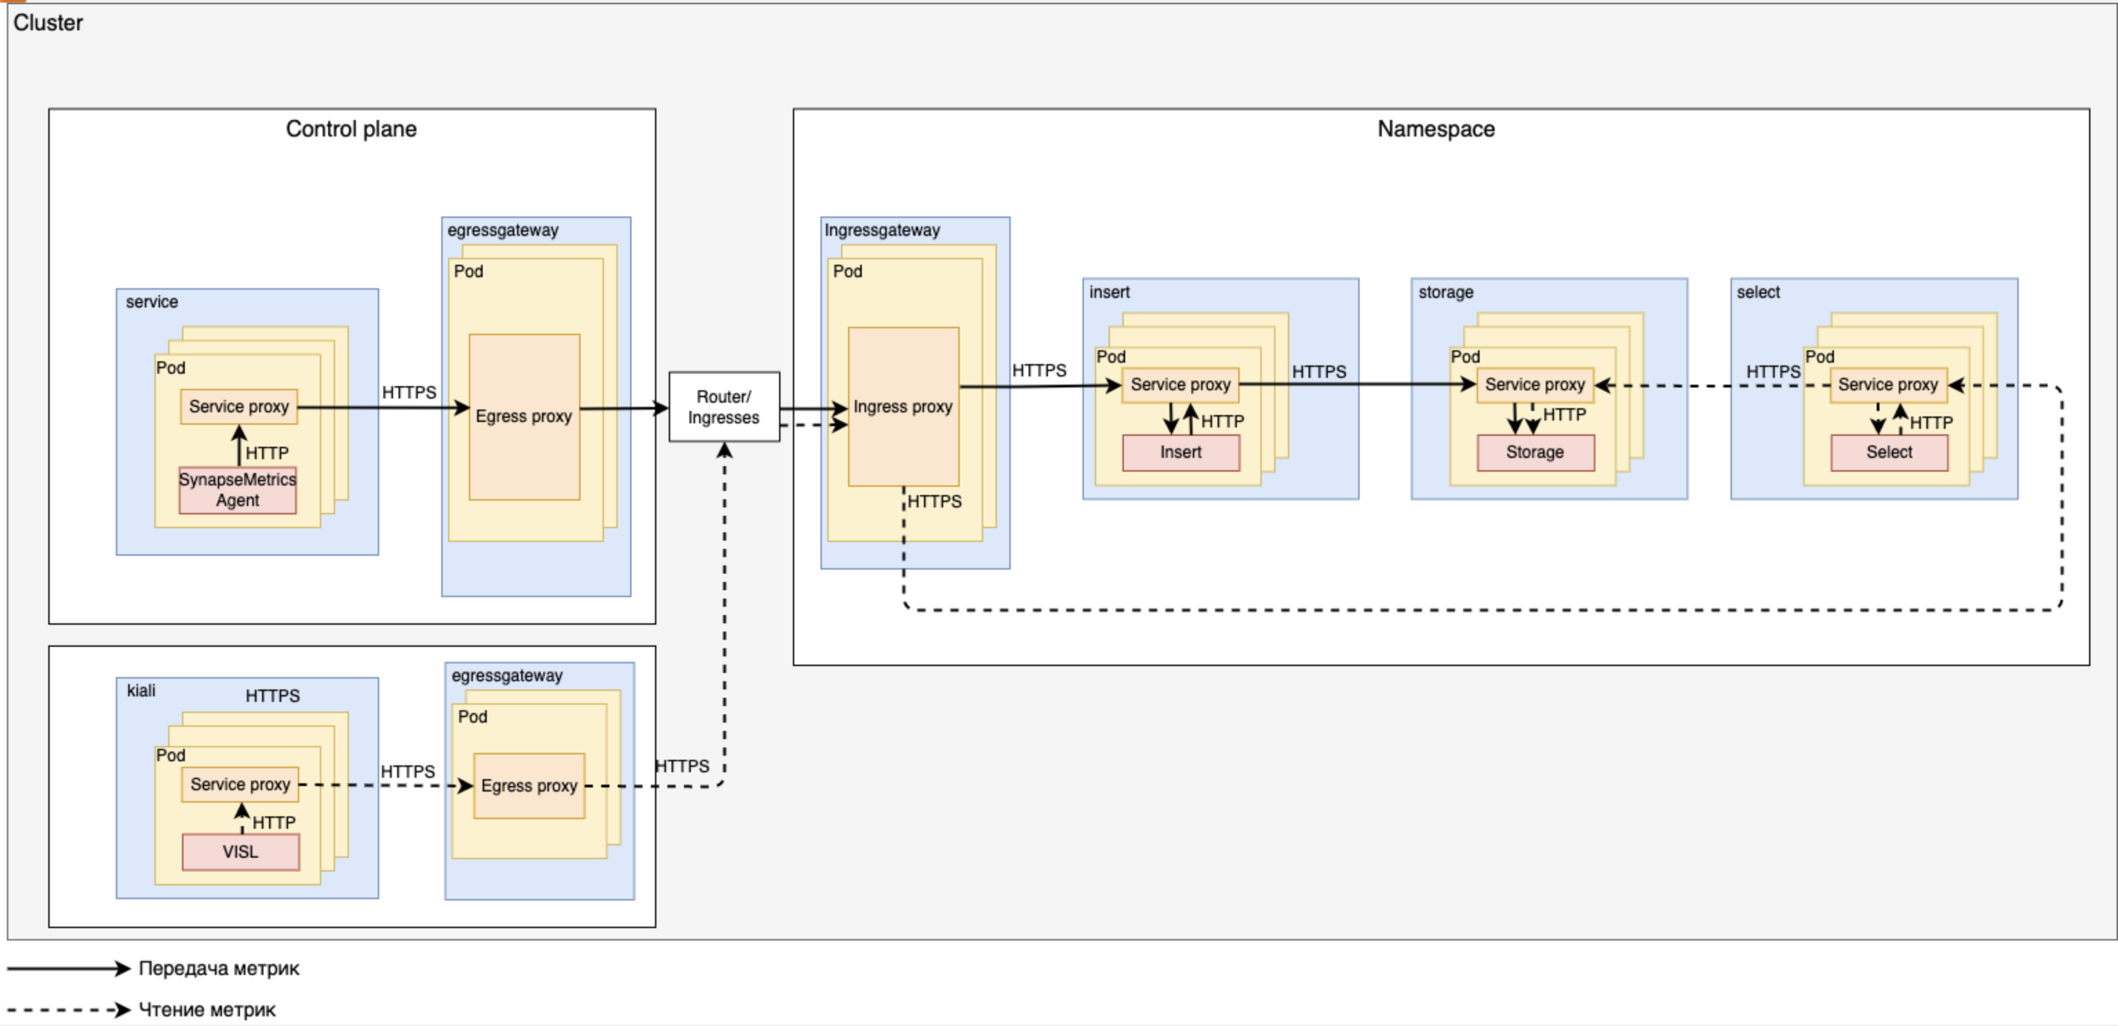Click the Control plane title
2118x1026 pixels.
coord(351,129)
